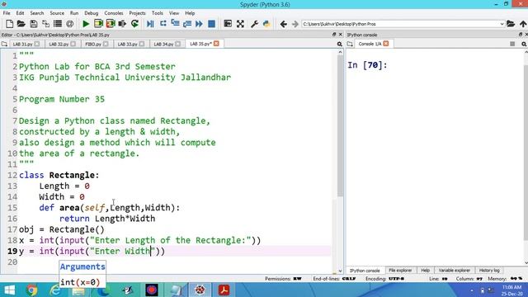Close the Console 1/A tab

[x=386, y=44]
